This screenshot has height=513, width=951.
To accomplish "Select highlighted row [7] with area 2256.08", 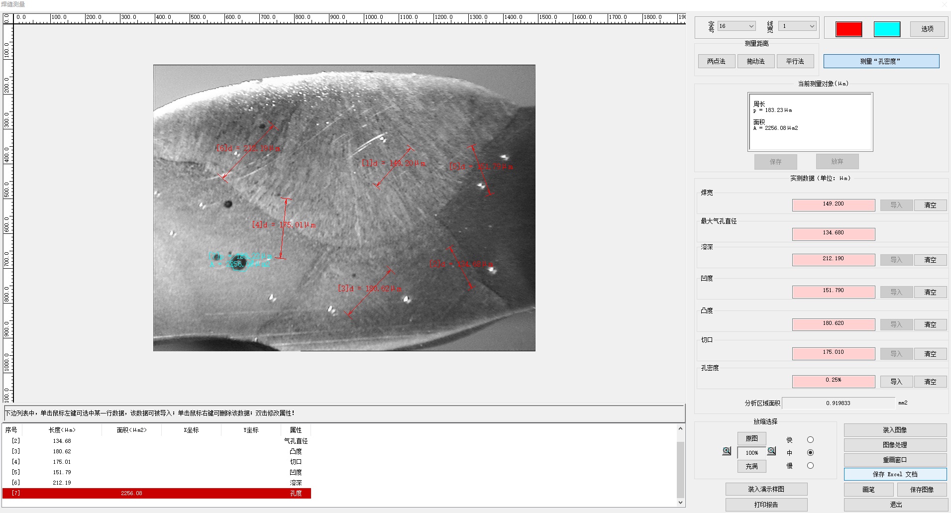I will pos(157,493).
